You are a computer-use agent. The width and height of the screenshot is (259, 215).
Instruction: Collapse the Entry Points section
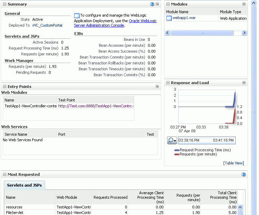[x=5, y=87]
